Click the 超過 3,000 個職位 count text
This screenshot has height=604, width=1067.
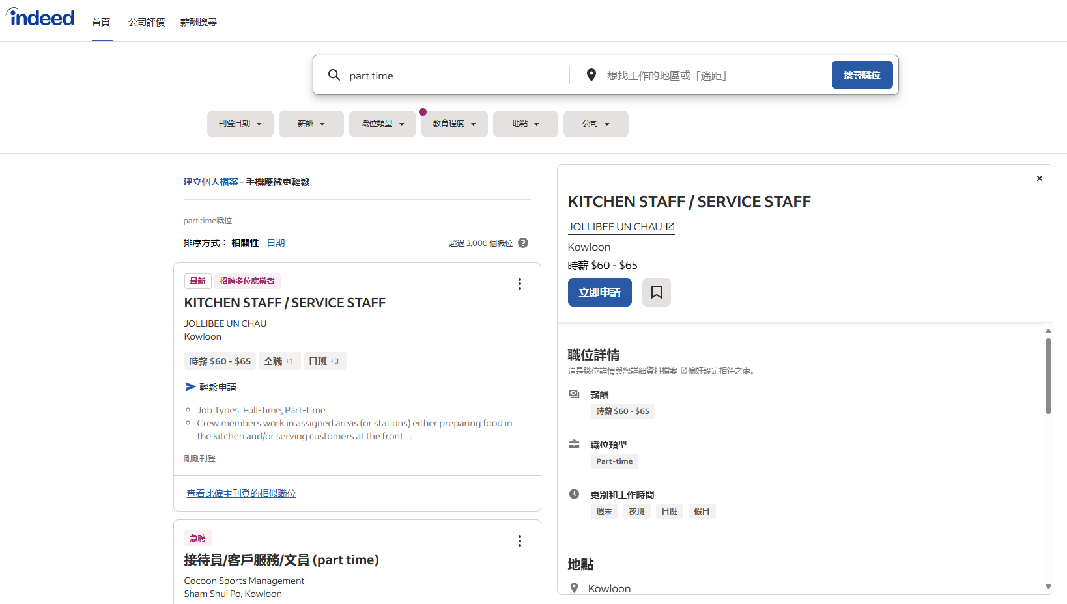(x=481, y=243)
